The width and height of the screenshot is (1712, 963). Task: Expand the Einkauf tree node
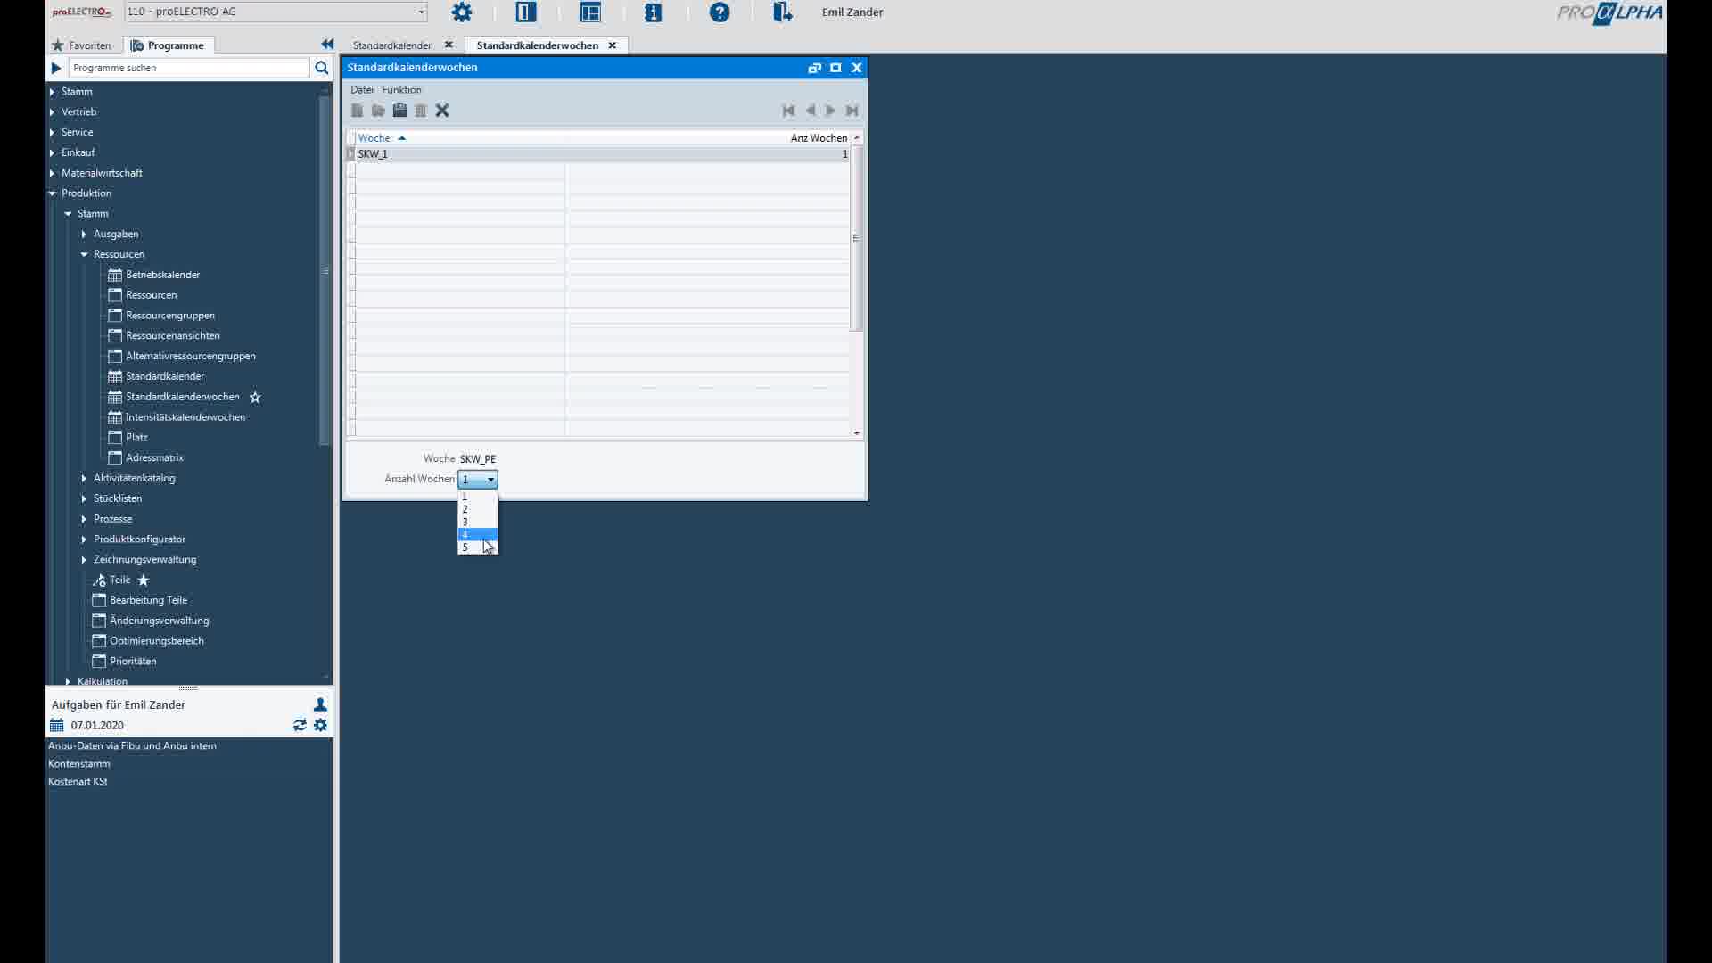click(x=52, y=152)
